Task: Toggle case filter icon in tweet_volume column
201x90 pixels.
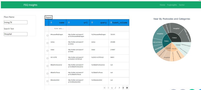Action: pyautogui.click(x=111, y=29)
